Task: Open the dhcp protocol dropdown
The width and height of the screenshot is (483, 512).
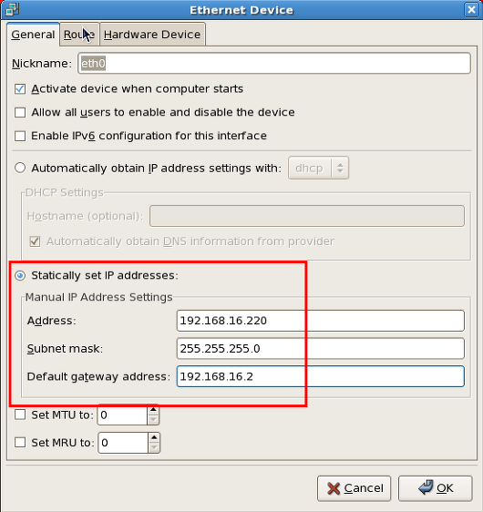Action: point(318,168)
